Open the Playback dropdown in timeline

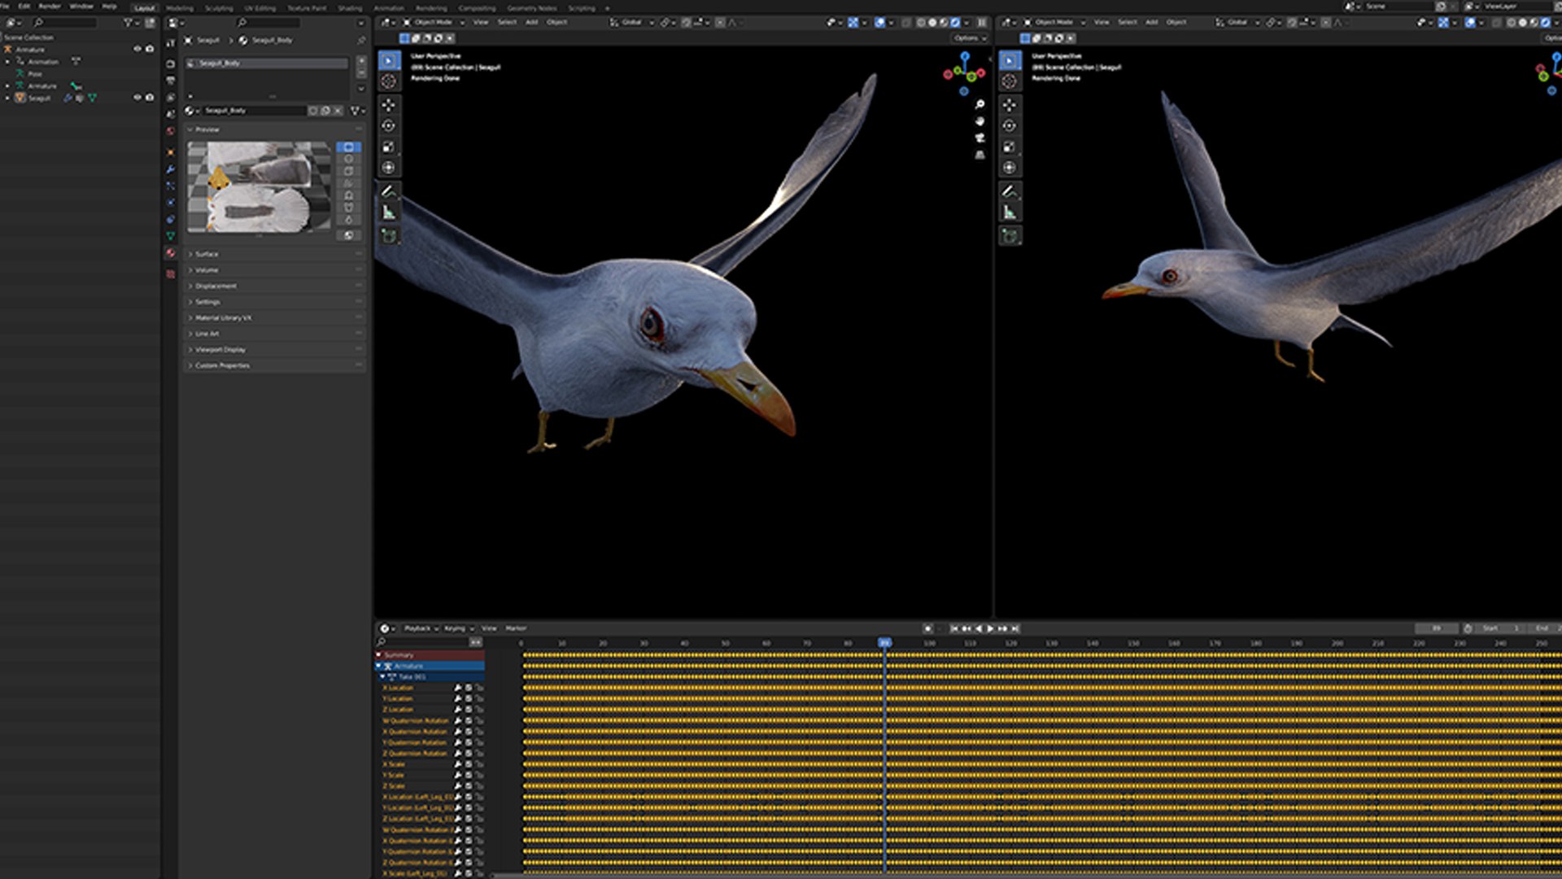pyautogui.click(x=420, y=628)
